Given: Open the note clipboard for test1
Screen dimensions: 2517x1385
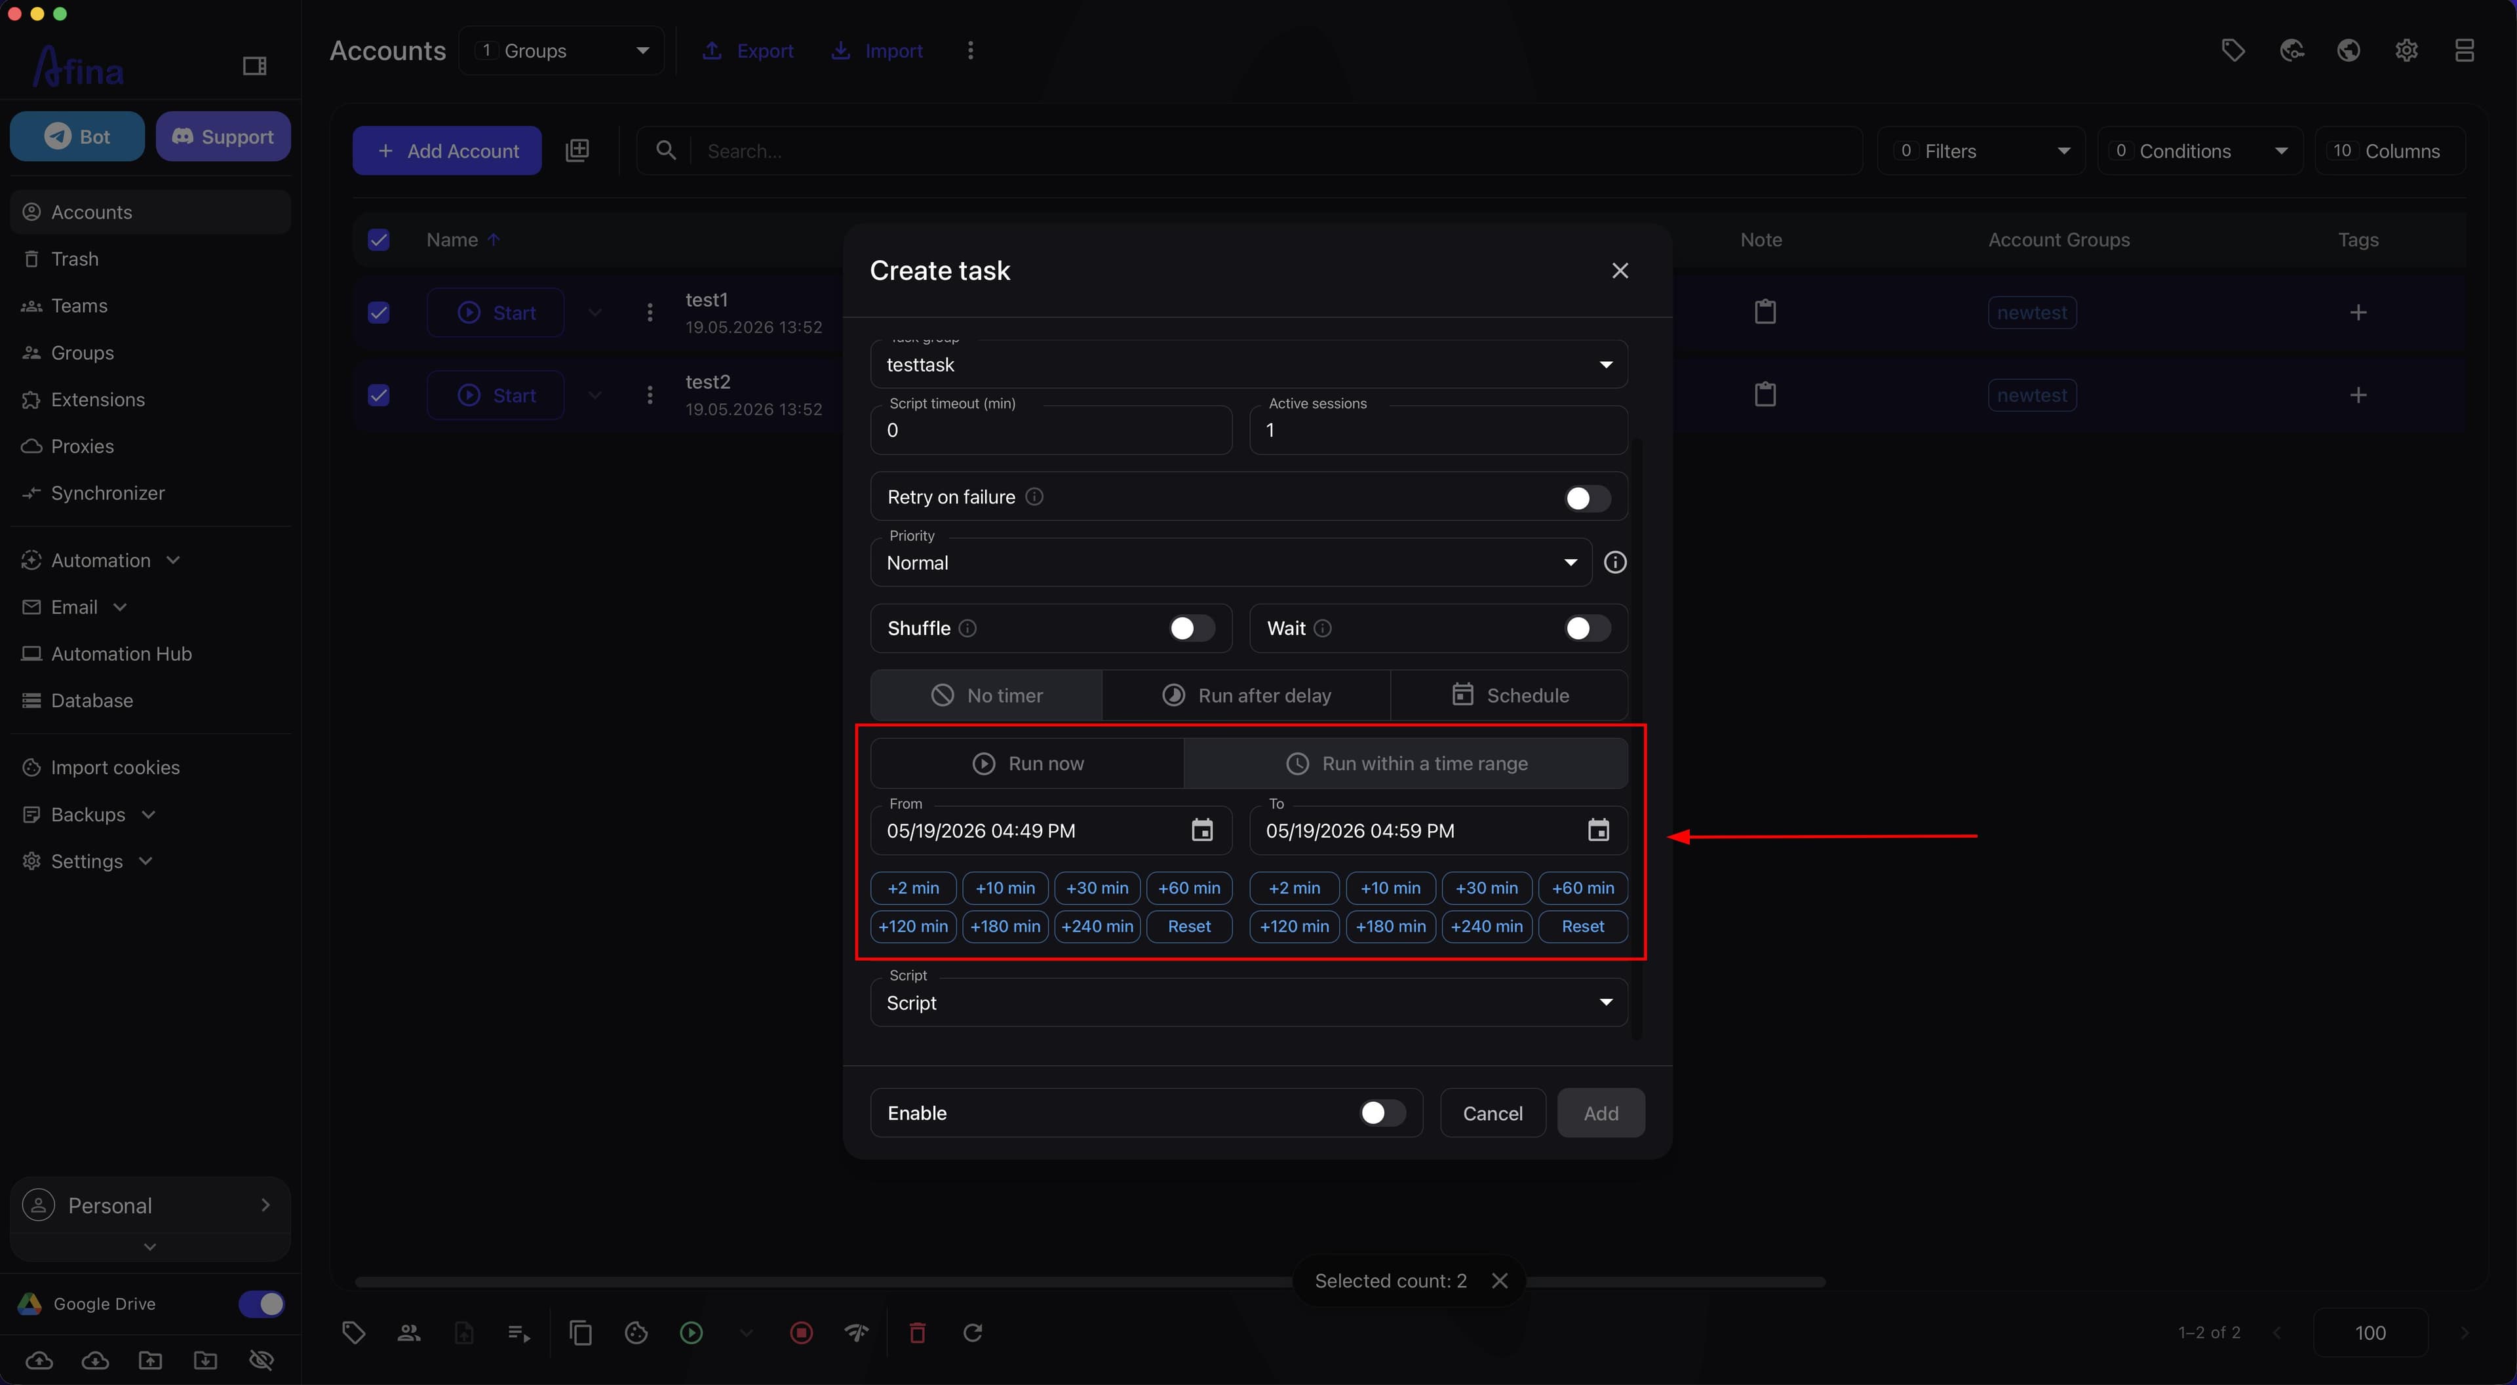Looking at the screenshot, I should click(1765, 312).
